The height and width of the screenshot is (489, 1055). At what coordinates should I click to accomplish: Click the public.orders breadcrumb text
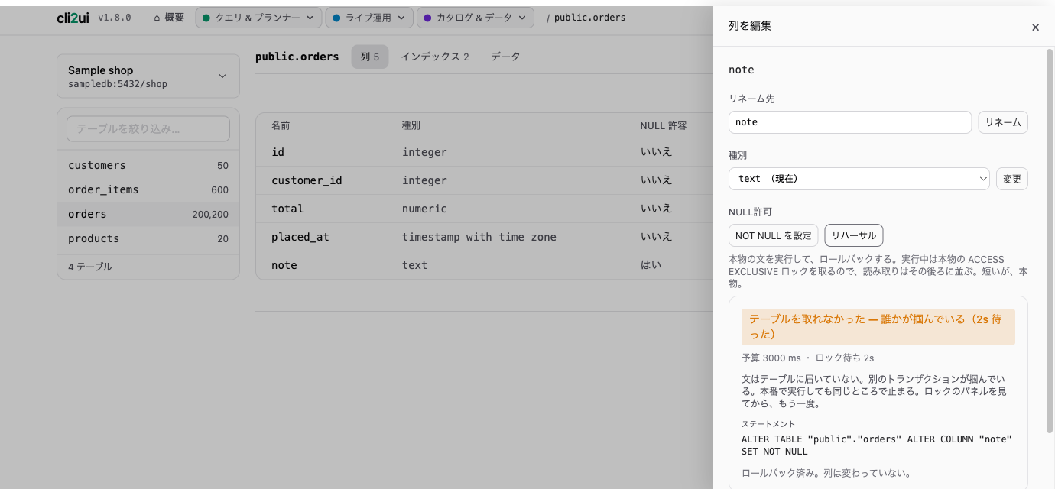tap(589, 18)
